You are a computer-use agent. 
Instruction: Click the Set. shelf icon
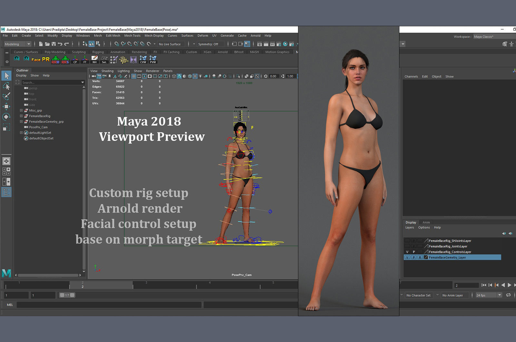pos(104,60)
